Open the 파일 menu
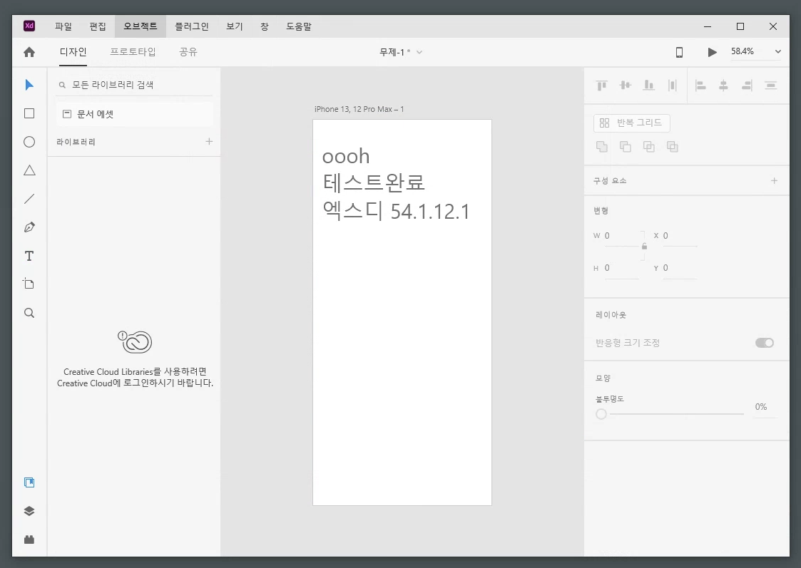801x568 pixels. point(63,26)
